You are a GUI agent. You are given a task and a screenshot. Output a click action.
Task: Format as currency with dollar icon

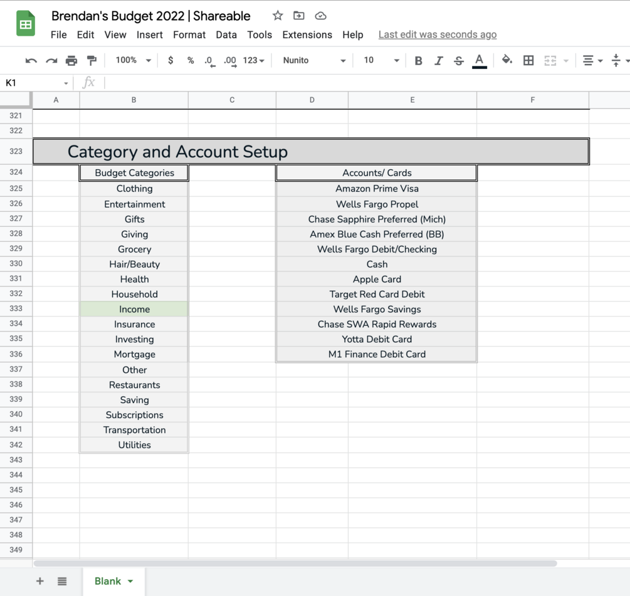[x=171, y=60]
